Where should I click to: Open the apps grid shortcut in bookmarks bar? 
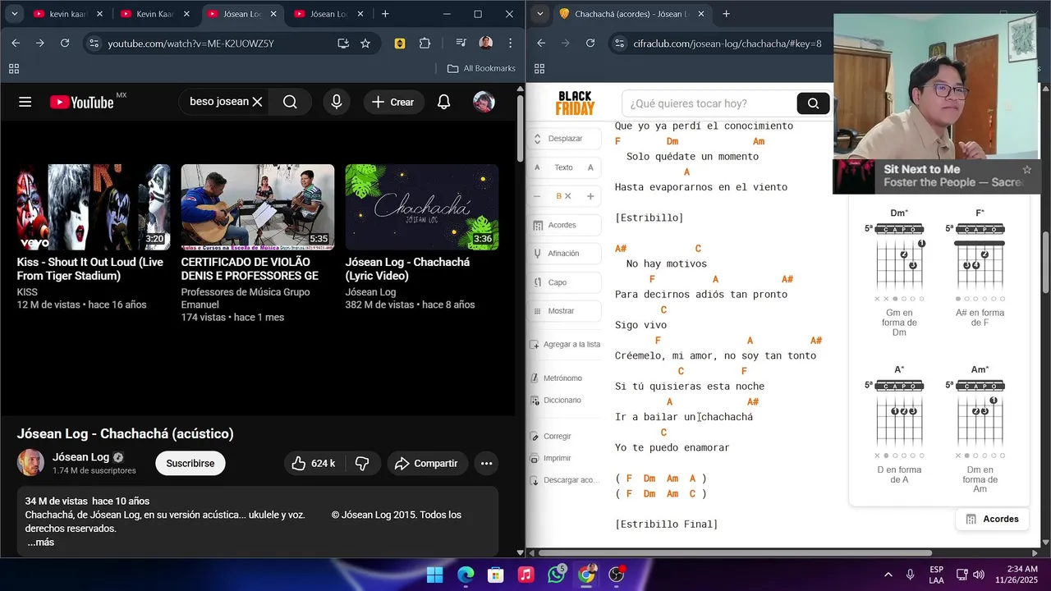coord(13,68)
